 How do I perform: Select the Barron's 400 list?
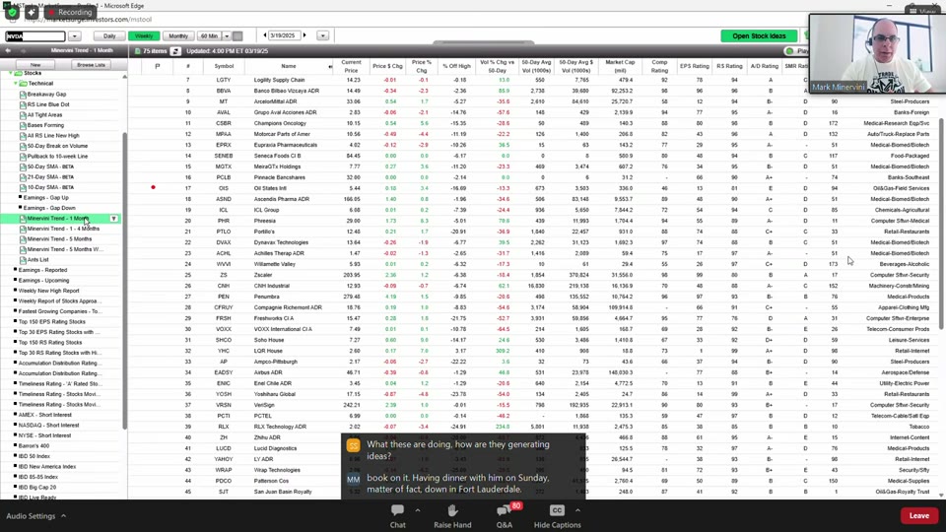click(x=34, y=445)
